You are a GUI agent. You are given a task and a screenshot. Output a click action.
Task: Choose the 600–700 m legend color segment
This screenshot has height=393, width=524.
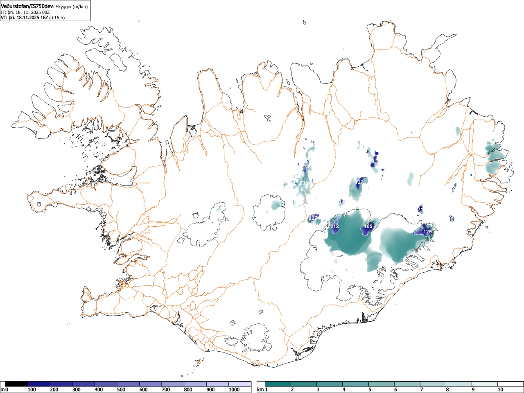150,384
